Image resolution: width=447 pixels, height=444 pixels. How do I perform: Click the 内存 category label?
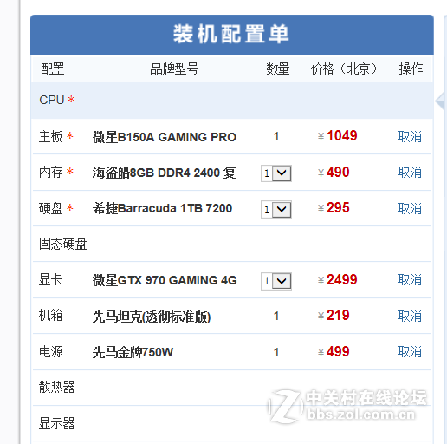point(51,173)
